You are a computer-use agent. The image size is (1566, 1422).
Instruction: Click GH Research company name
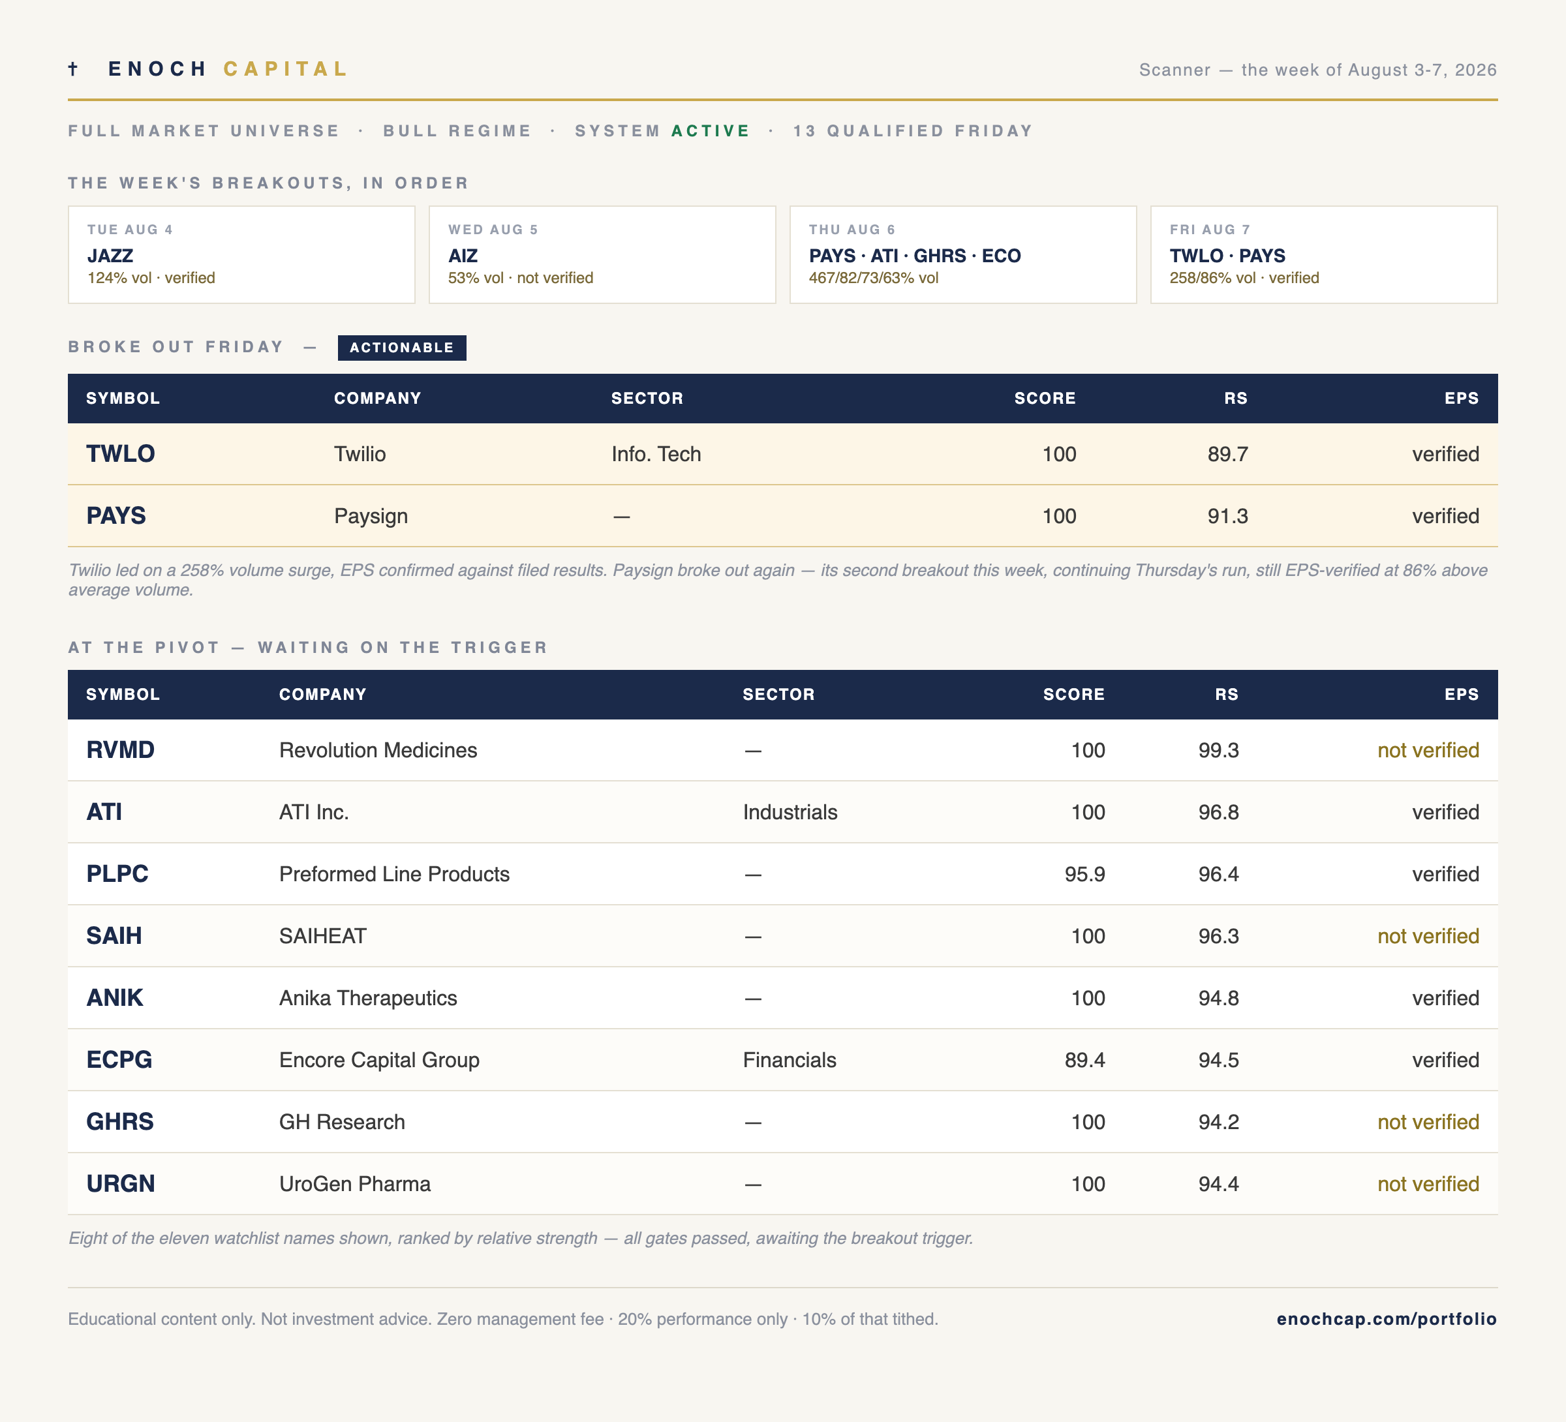342,1123
